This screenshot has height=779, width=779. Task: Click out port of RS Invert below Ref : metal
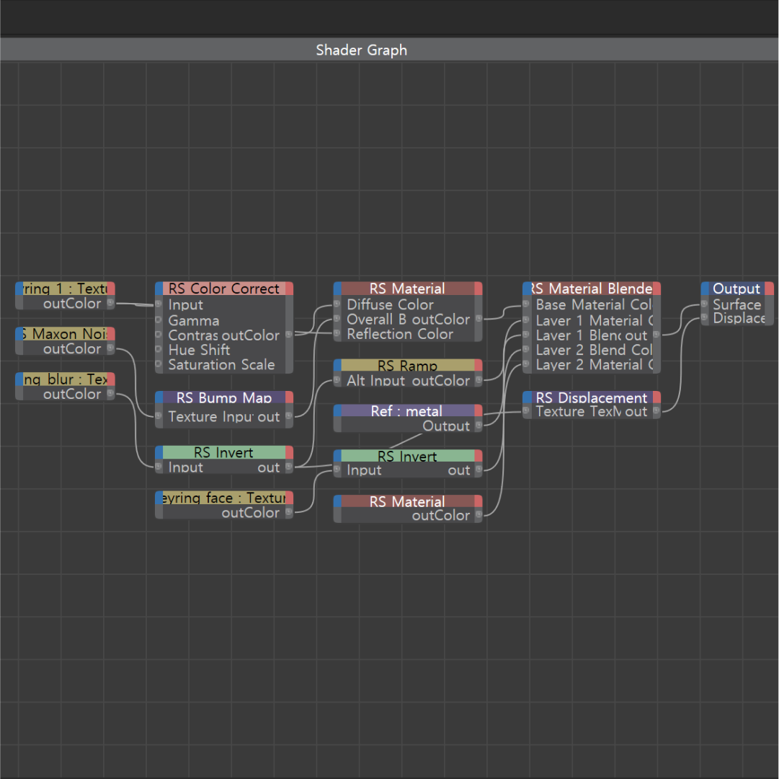pyautogui.click(x=479, y=469)
